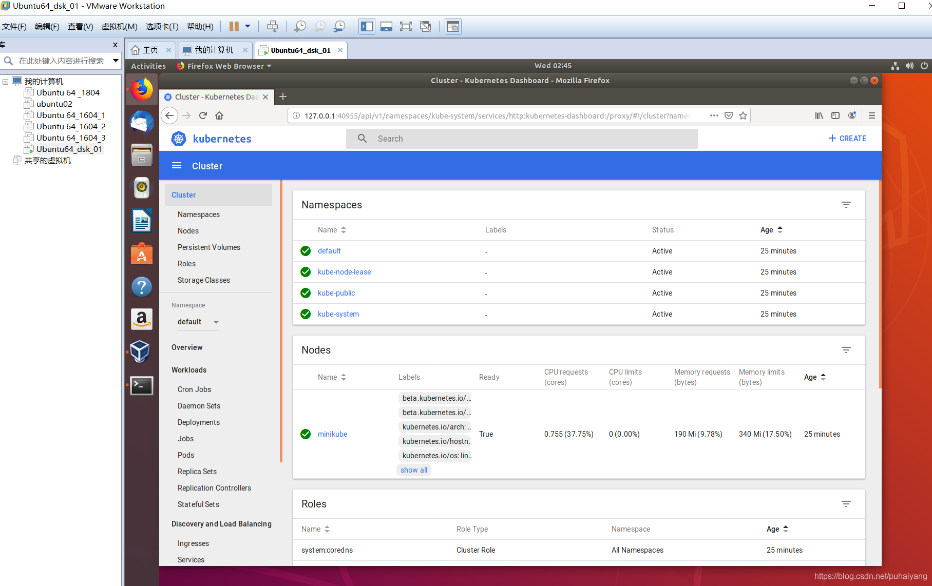The height and width of the screenshot is (586, 932).
Task: Go to Firefox home page
Action: click(219, 115)
